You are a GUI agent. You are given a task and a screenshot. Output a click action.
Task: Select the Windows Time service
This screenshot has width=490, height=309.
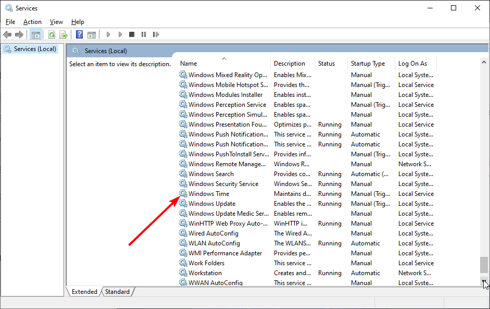307,194
